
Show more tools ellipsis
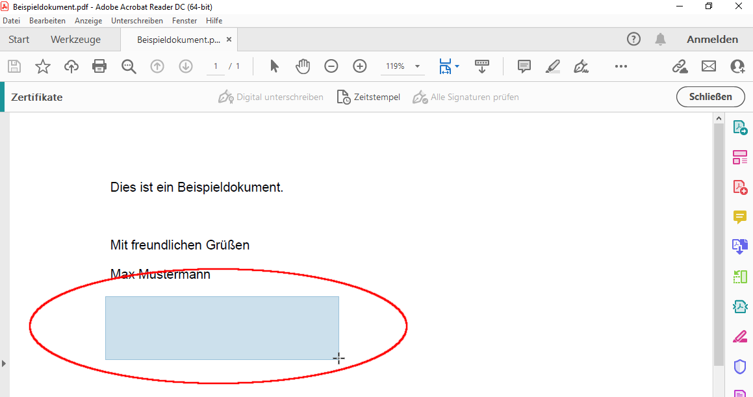pyautogui.click(x=621, y=66)
